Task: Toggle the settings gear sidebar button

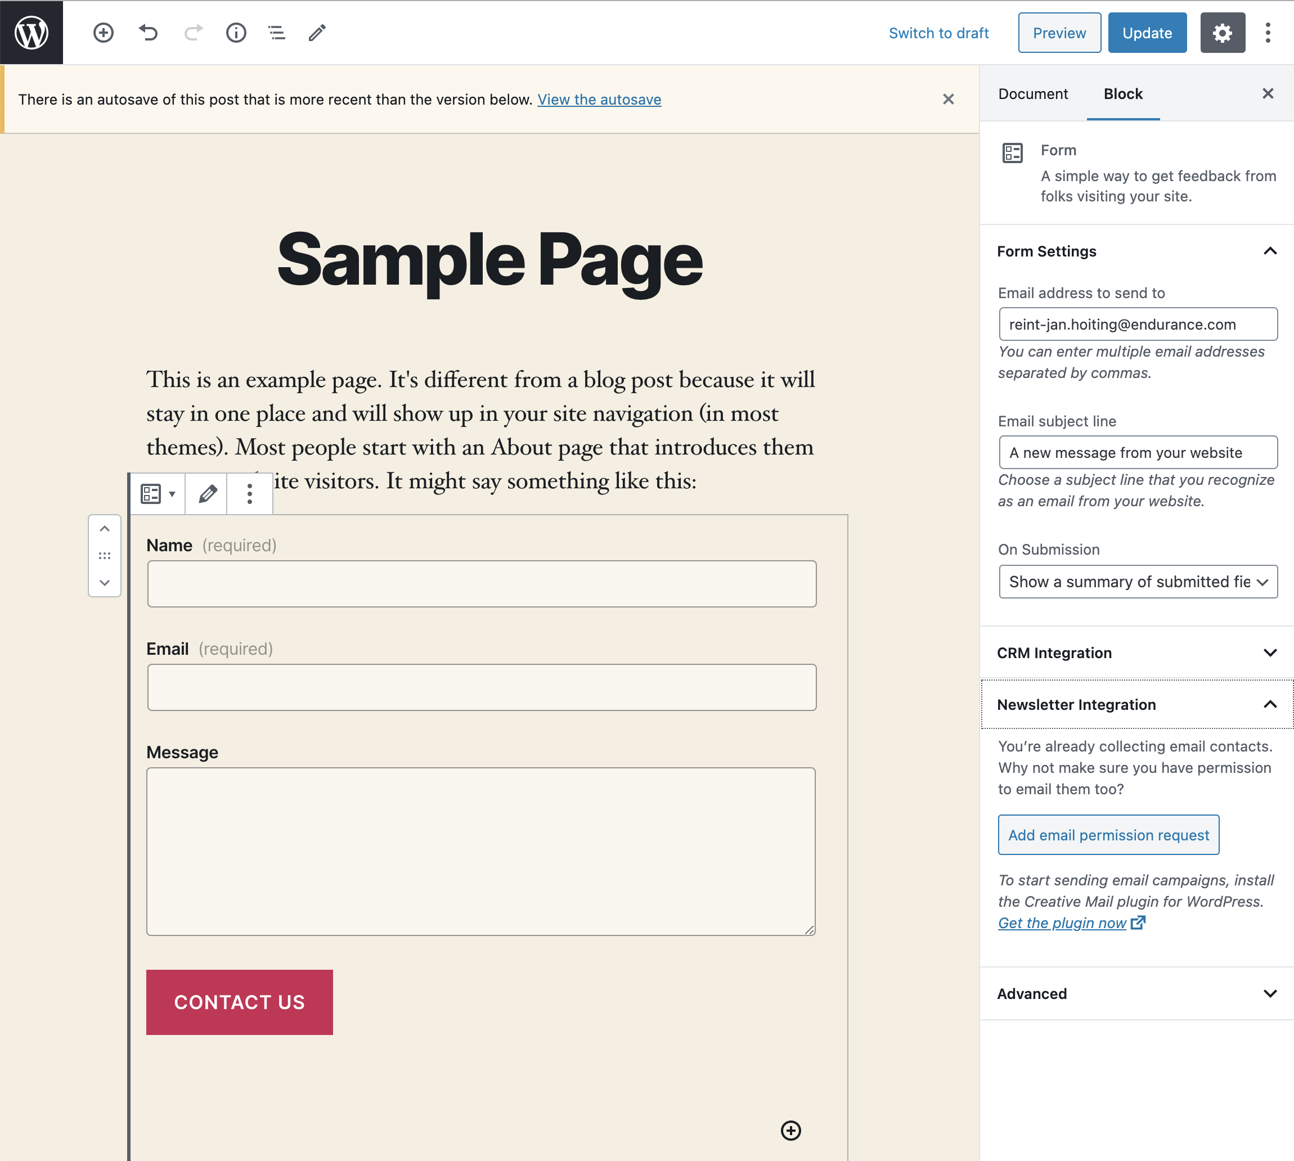Action: point(1222,33)
